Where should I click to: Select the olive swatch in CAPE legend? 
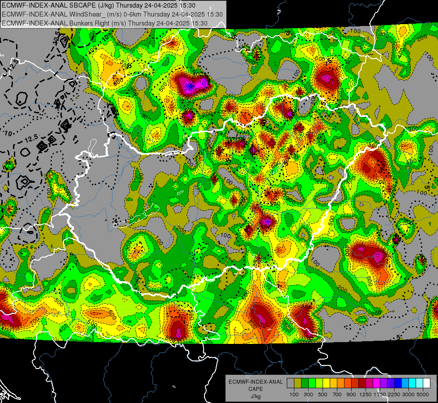coord(298,383)
